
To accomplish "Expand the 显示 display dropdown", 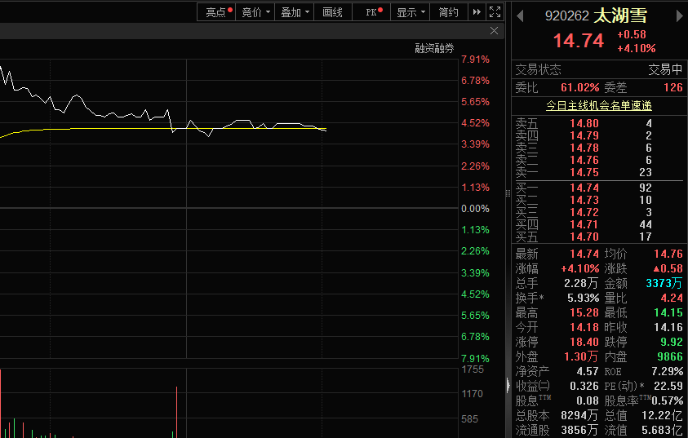I will point(411,12).
